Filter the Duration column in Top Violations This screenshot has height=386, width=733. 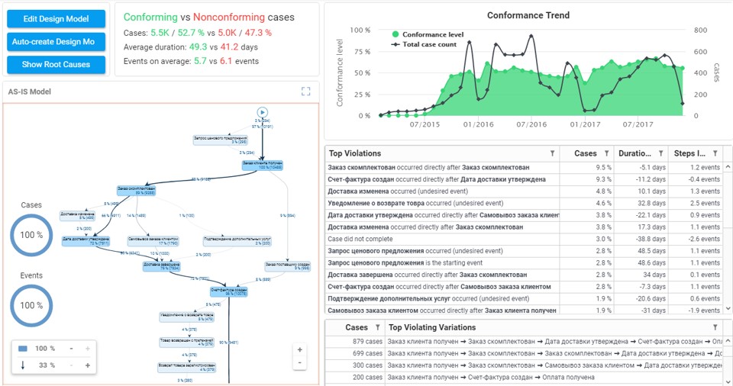pos(660,153)
